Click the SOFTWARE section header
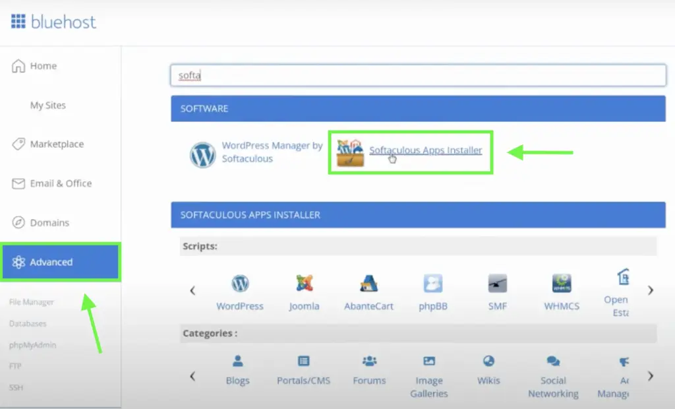The width and height of the screenshot is (675, 409). click(x=418, y=109)
